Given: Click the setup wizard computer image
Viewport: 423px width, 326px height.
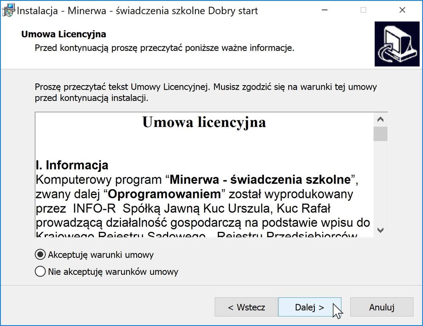Looking at the screenshot, I should [397, 44].
